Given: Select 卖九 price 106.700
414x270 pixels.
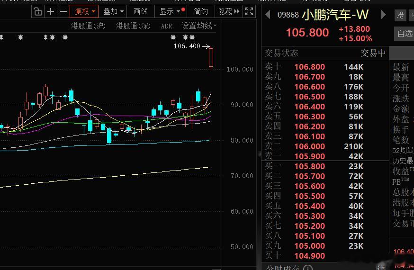Looking at the screenshot, I should [x=310, y=77].
